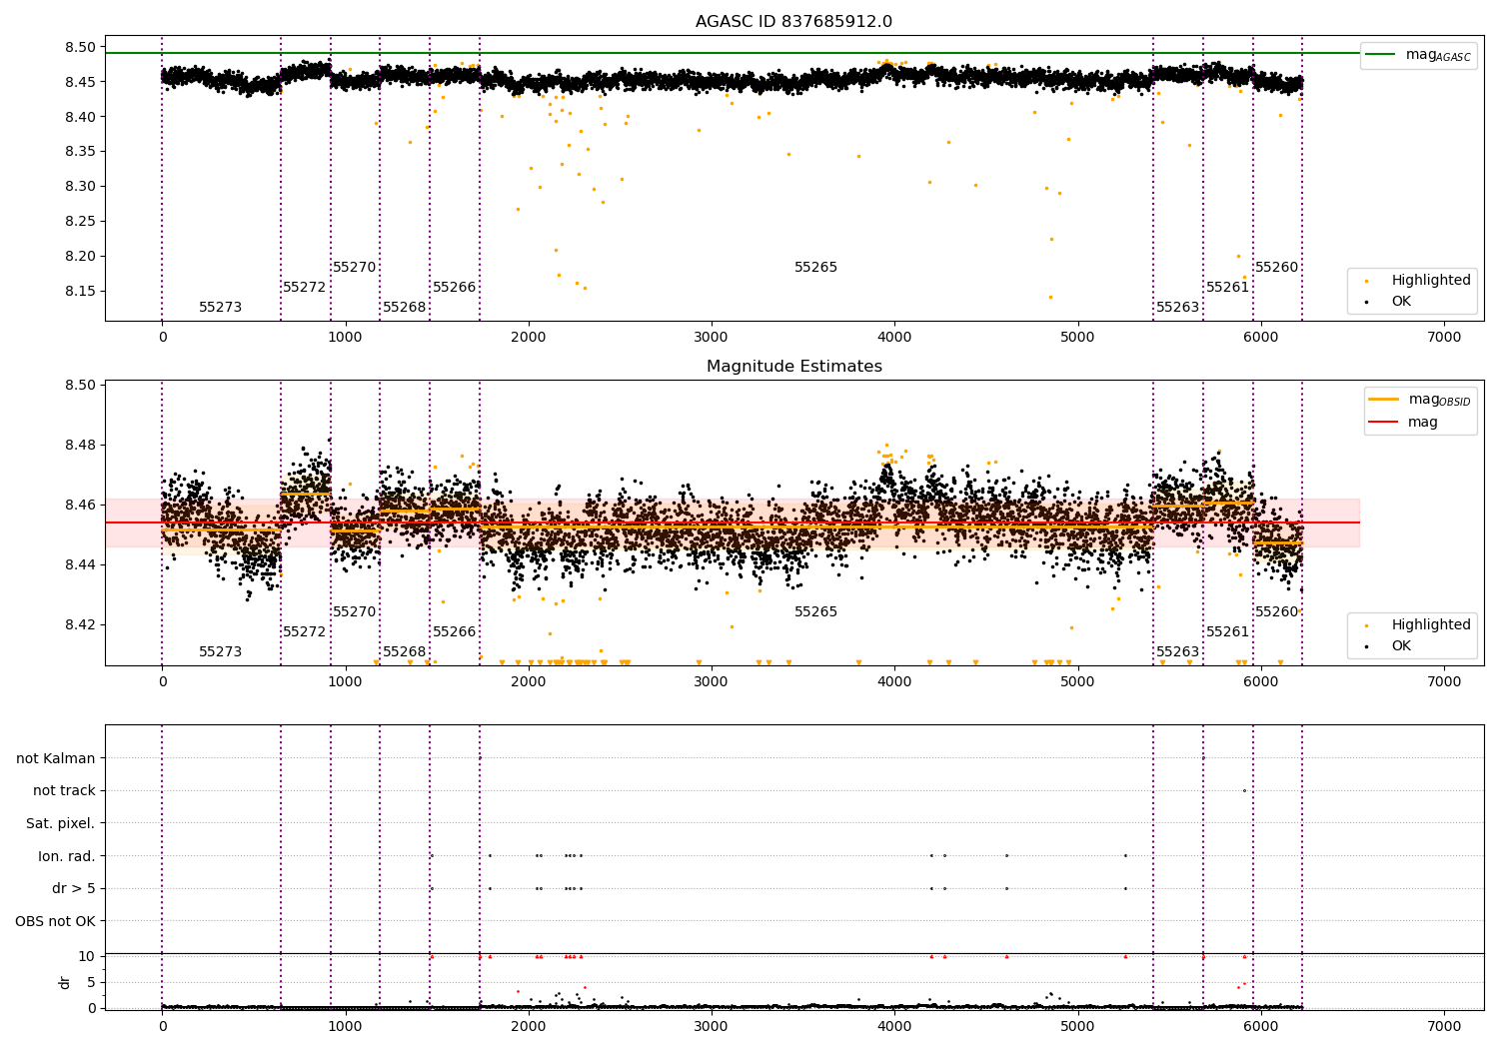Screen dimensions: 1499x1049
Task: Click obsid label 55265 in Magnitude Estimates plot
Action: click(x=815, y=612)
